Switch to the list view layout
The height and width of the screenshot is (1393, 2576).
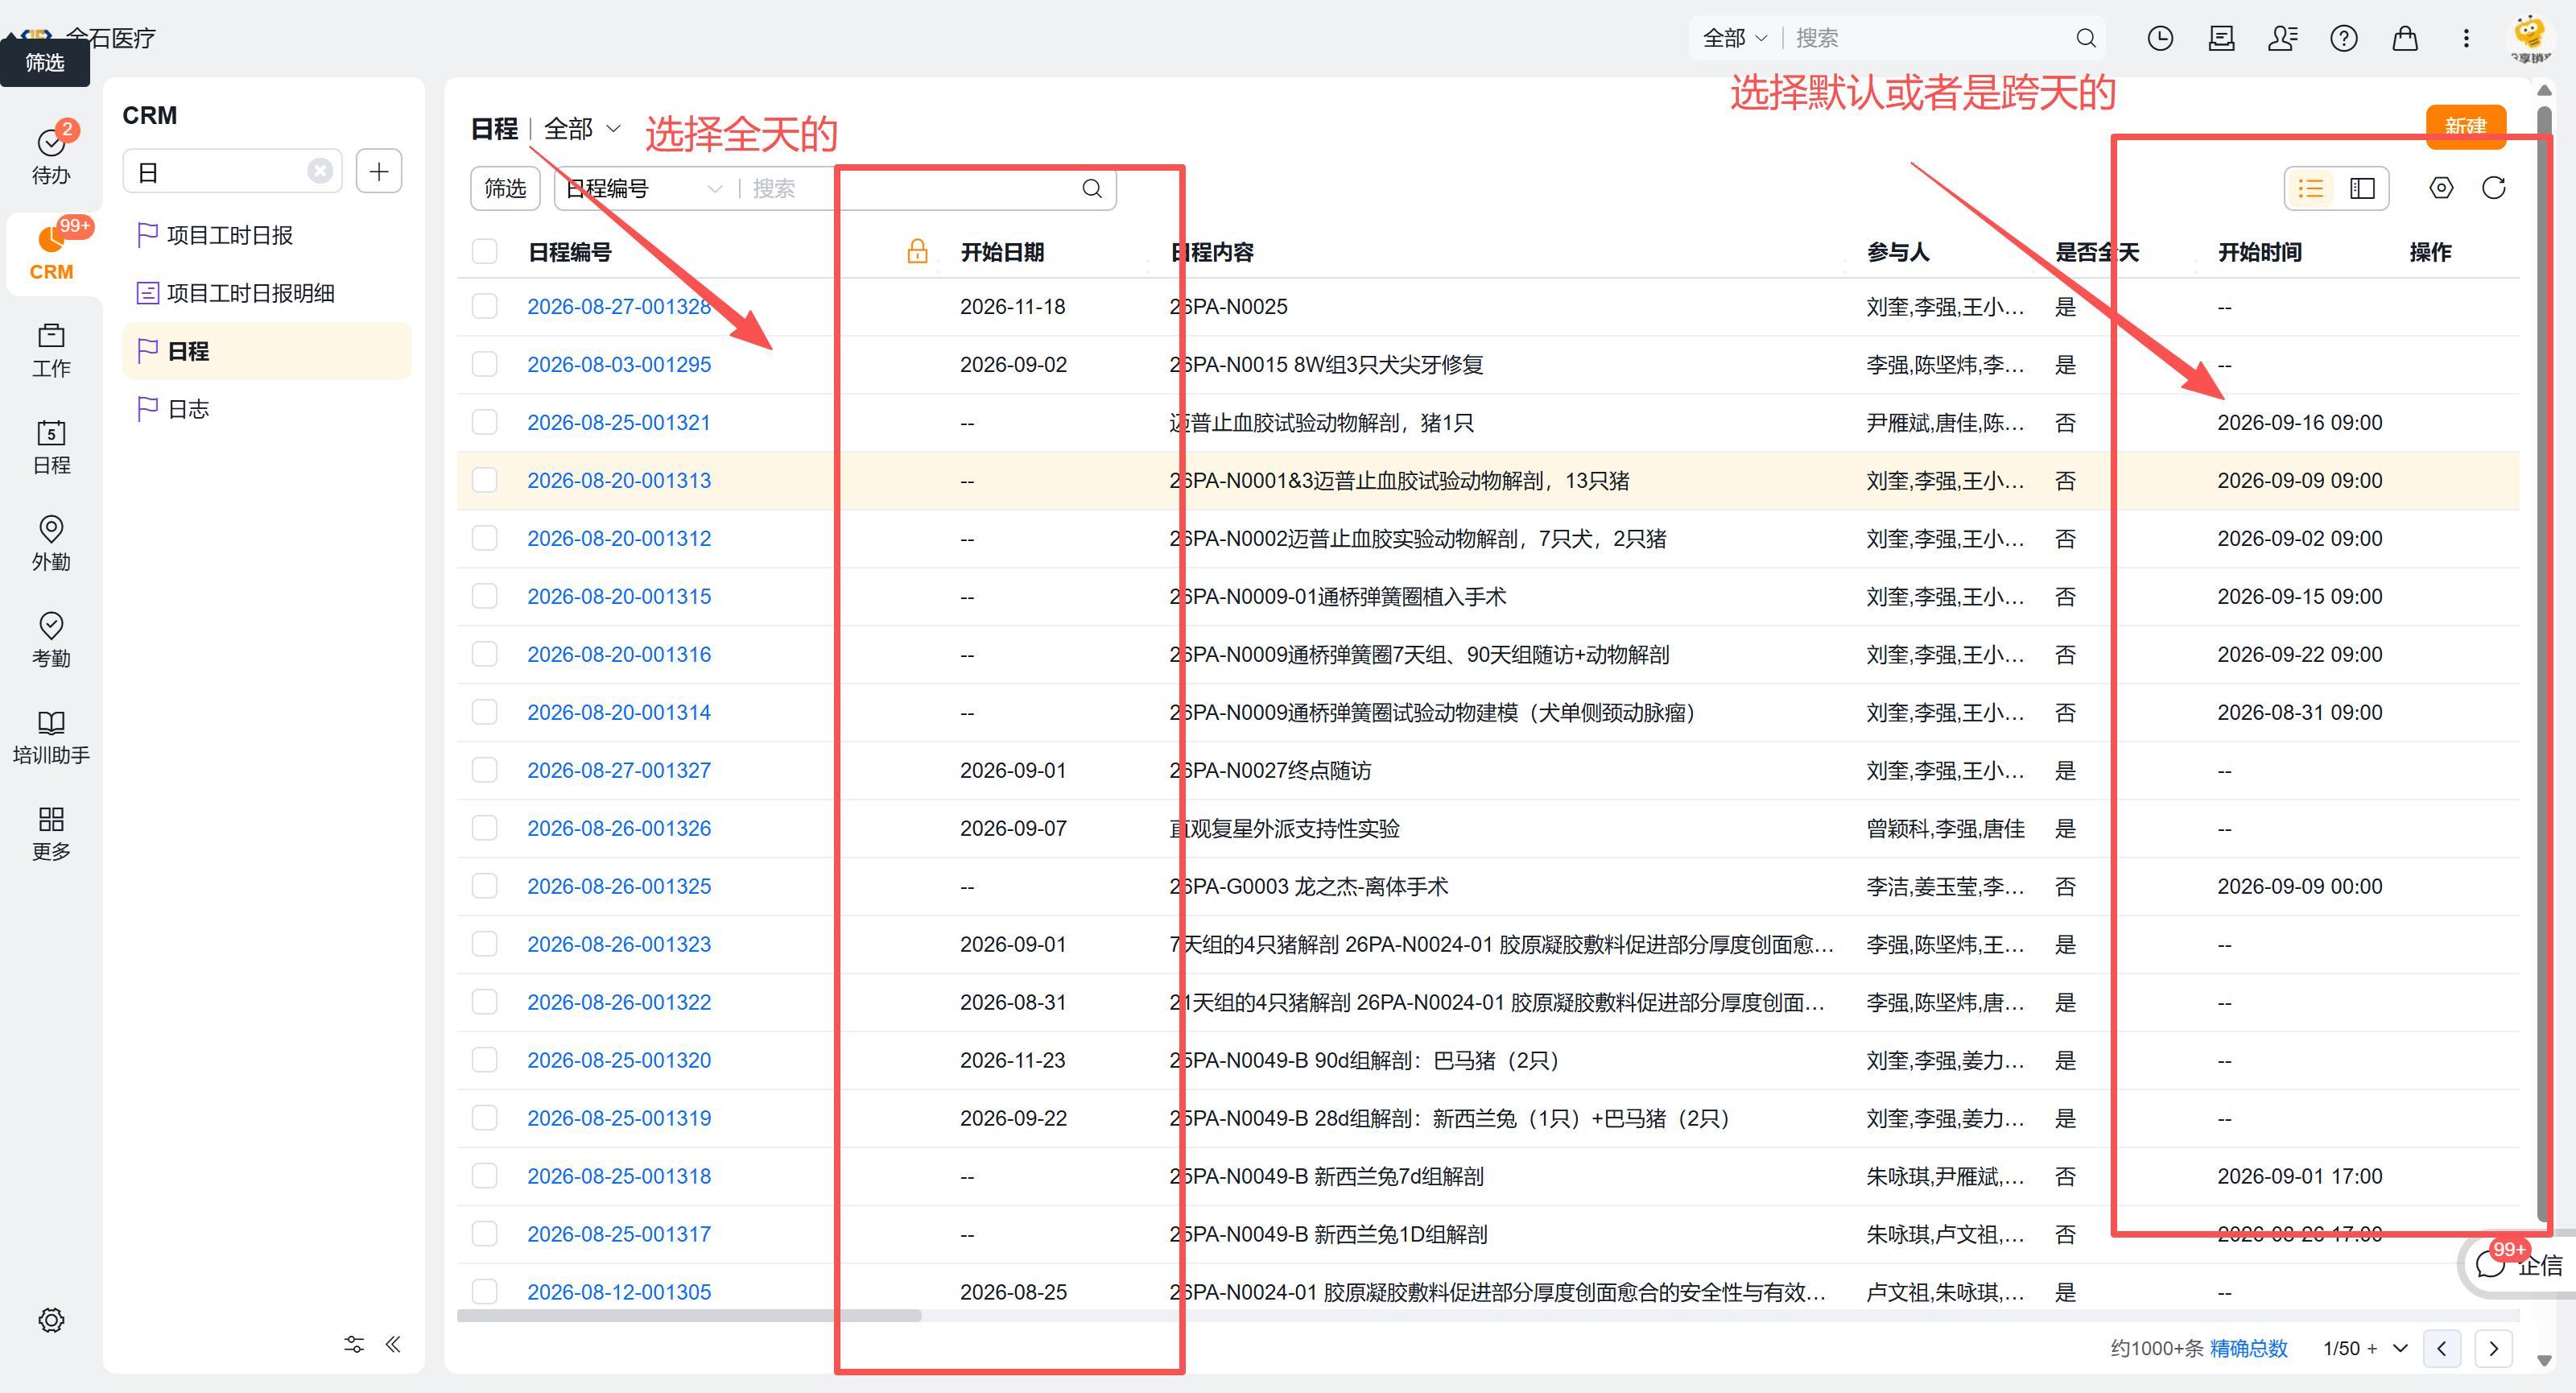click(x=2311, y=188)
